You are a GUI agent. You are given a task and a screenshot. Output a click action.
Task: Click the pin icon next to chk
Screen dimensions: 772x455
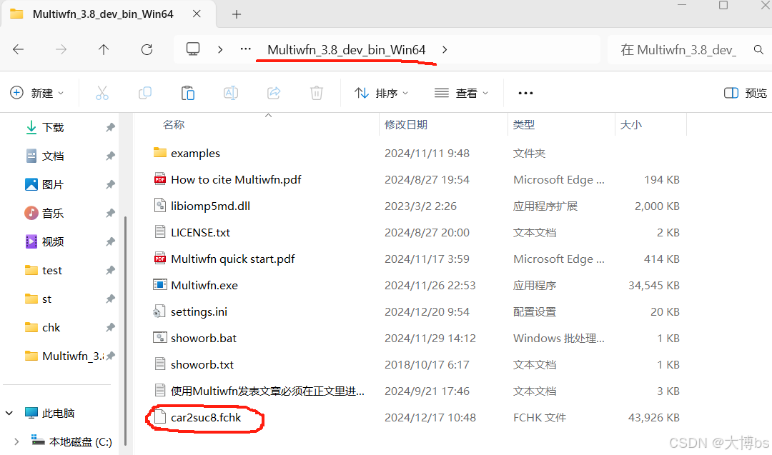click(x=110, y=327)
